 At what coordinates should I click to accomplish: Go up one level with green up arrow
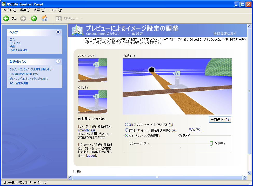click(x=34, y=18)
